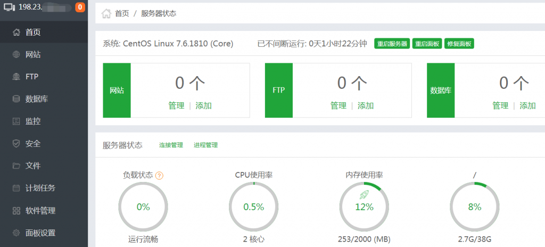Click the database icon beside 数据库
Image resolution: width=545 pixels, height=247 pixels.
tap(16, 99)
